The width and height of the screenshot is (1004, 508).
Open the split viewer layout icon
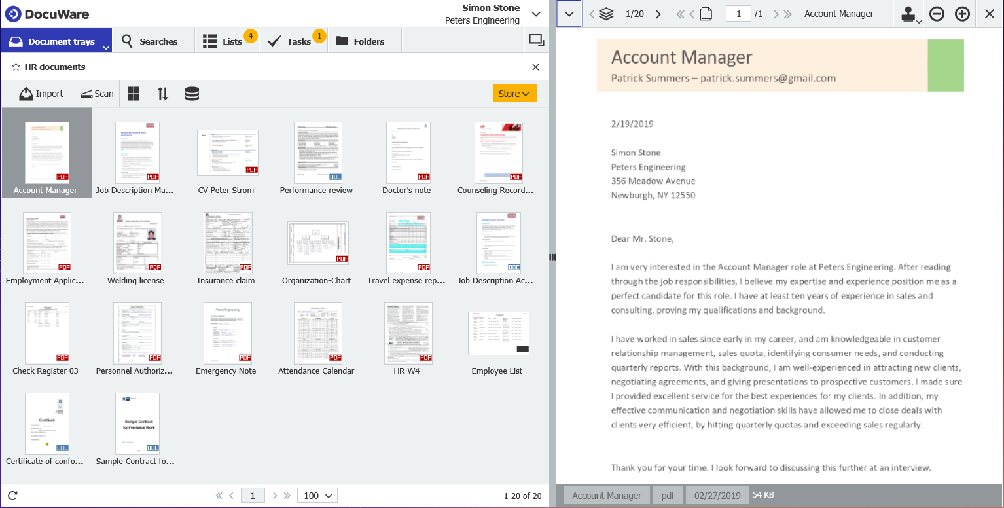click(x=537, y=39)
